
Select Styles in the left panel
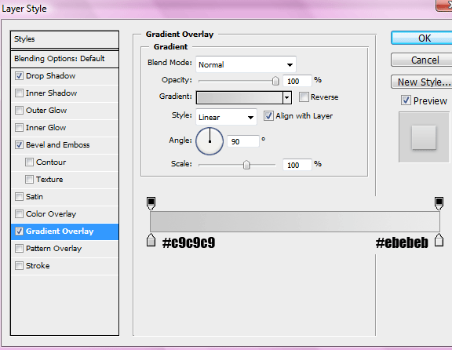pyautogui.click(x=64, y=39)
